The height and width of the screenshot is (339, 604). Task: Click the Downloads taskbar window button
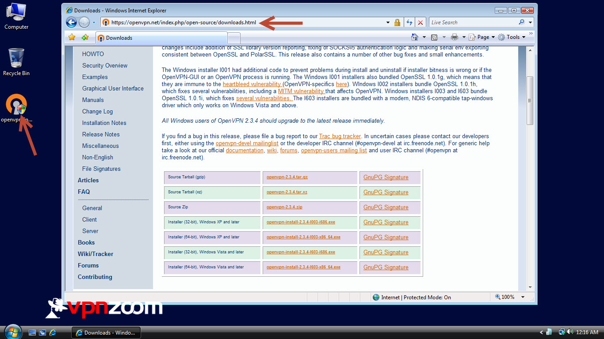tap(106, 332)
